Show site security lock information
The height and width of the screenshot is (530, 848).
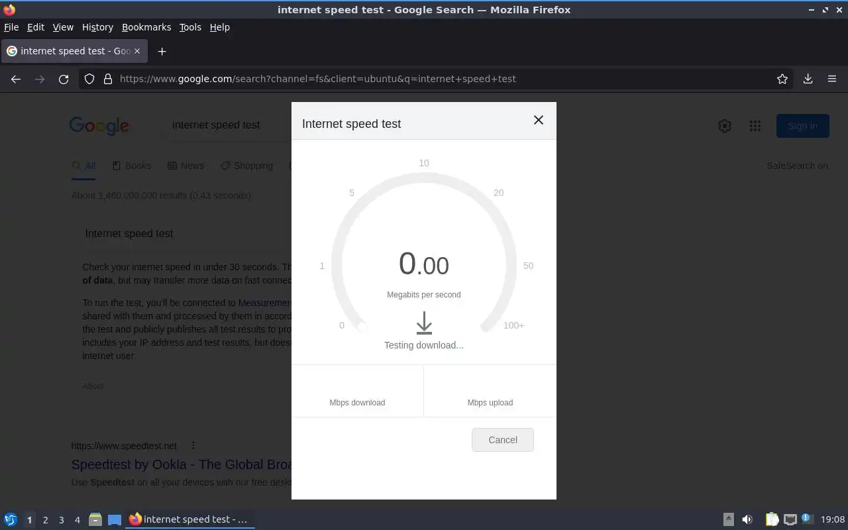[108, 79]
